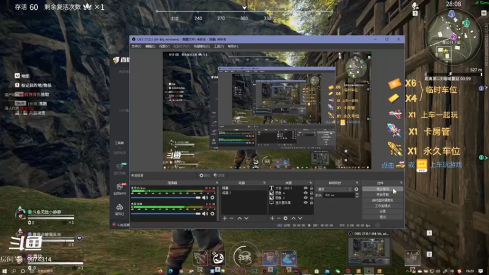489x275 pixels.
Task: Pop out the Audio Mixer dock panel
Action: click(x=217, y=183)
